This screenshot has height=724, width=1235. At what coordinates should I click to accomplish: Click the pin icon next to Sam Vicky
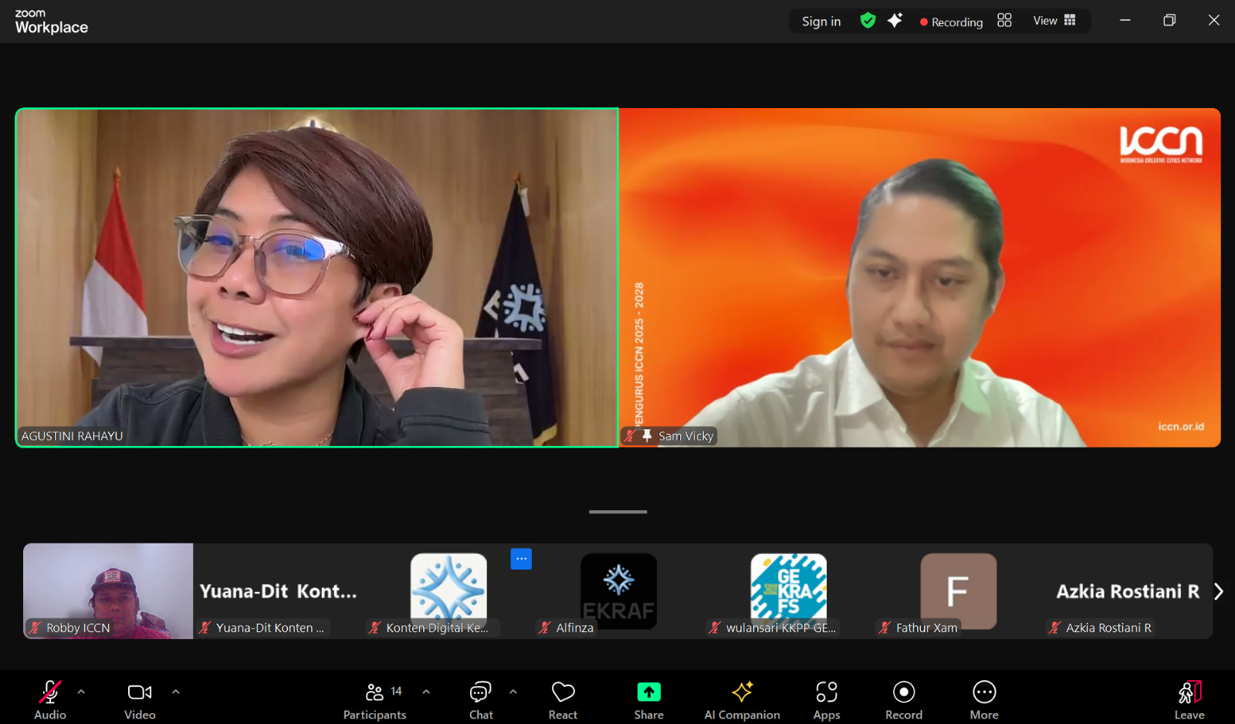click(647, 435)
